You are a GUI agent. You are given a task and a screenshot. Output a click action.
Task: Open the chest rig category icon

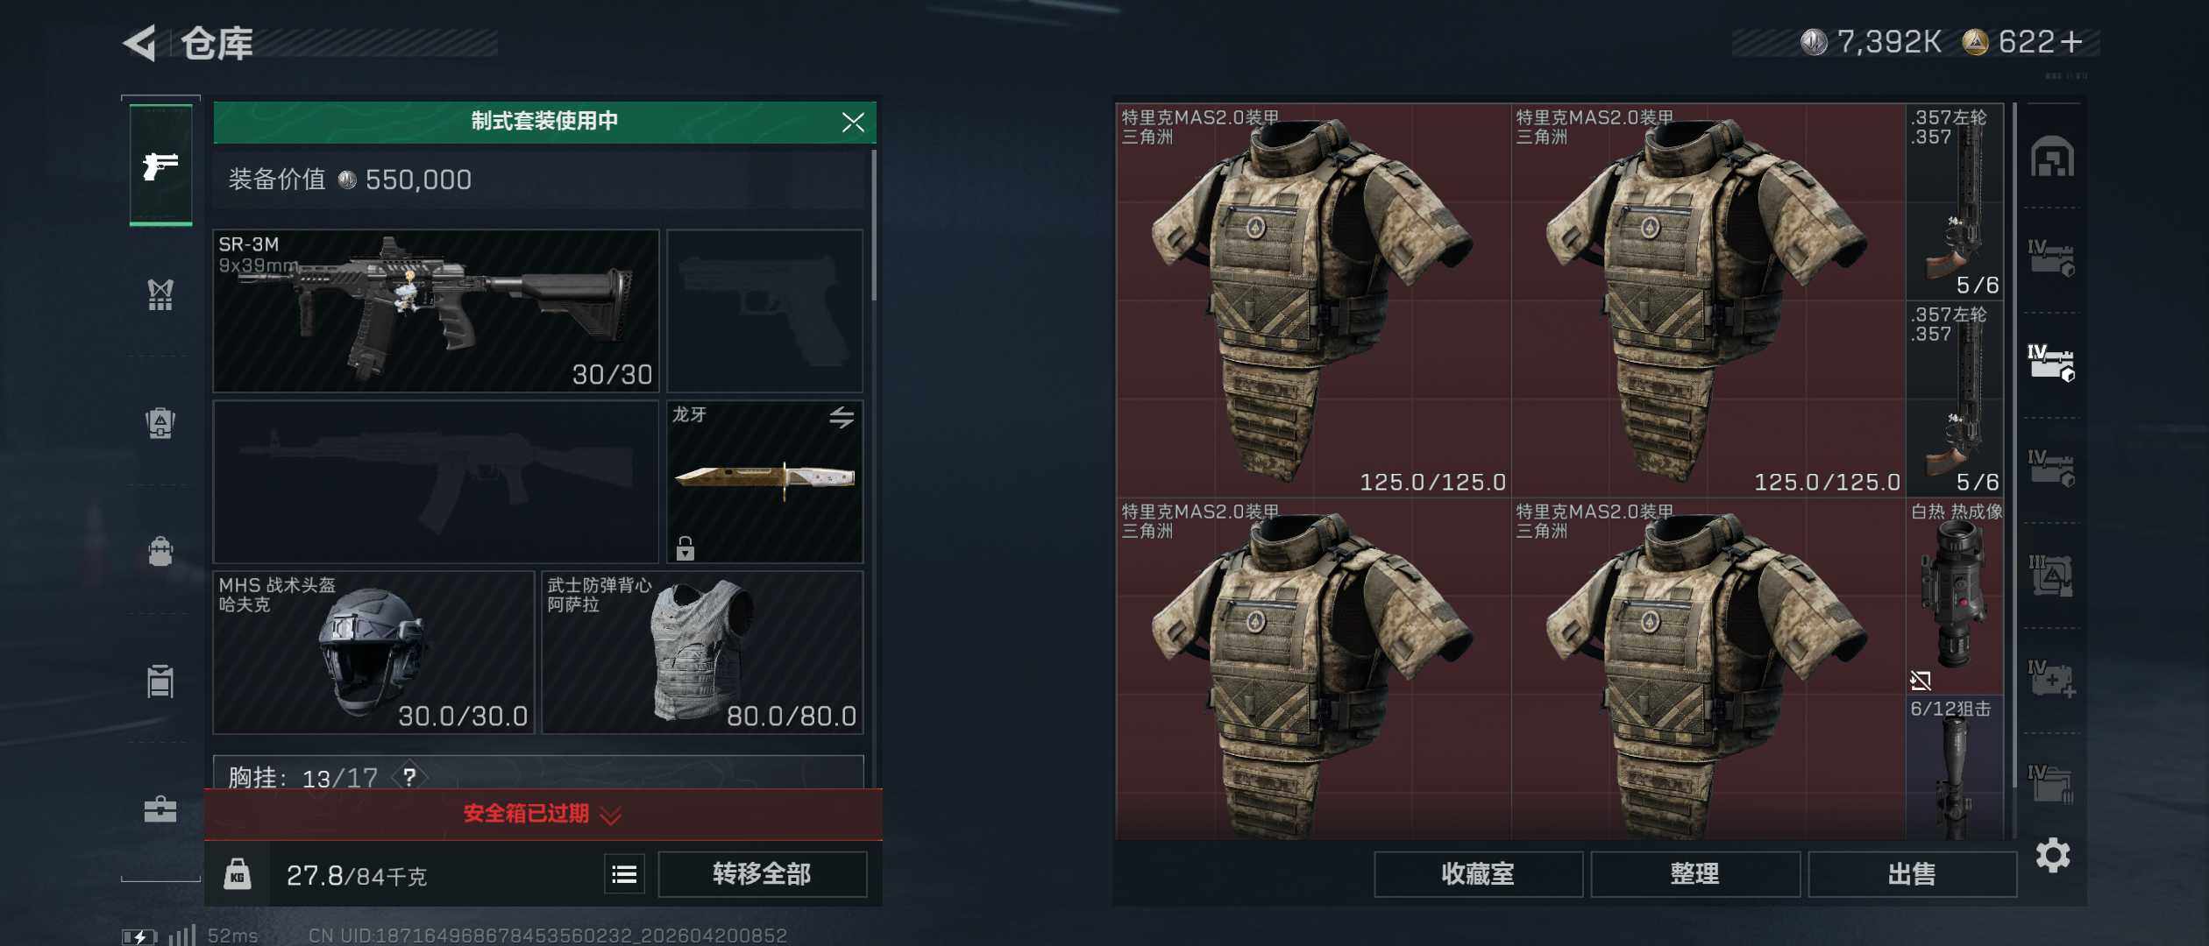(x=160, y=294)
